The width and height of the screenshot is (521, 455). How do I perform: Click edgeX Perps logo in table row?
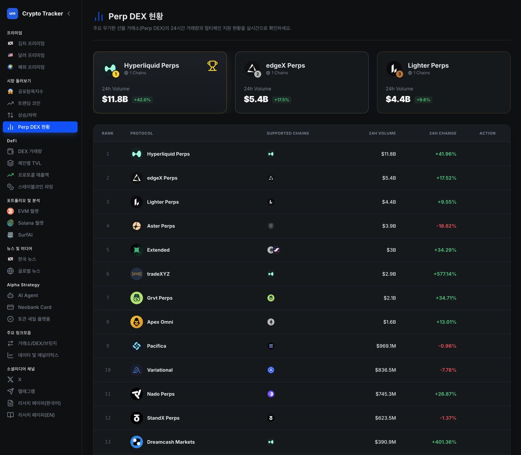pyautogui.click(x=137, y=178)
